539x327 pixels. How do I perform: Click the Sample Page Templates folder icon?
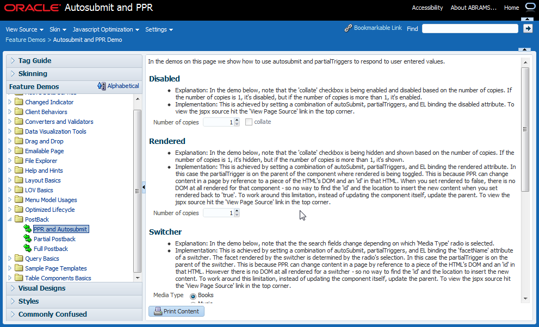19,268
